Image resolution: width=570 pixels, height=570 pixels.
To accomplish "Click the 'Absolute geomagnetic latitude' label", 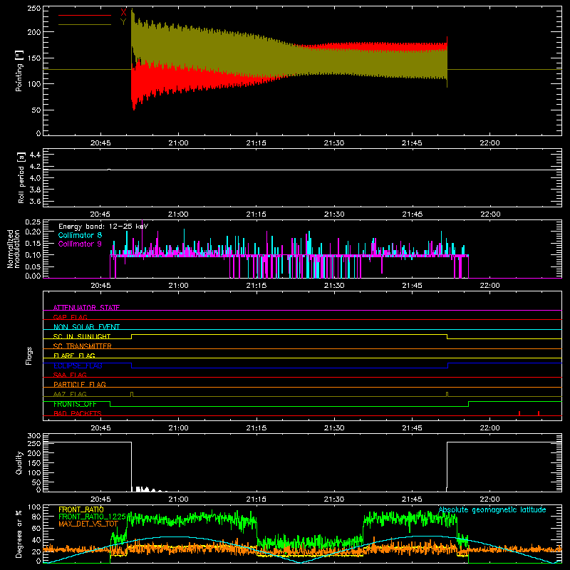I will pos(492,509).
